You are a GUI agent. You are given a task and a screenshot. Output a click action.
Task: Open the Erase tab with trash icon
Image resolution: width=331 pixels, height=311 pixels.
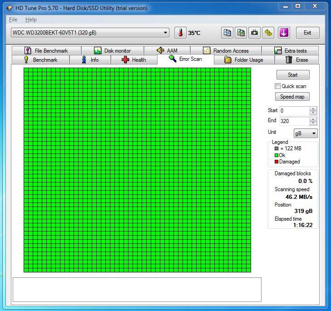point(296,60)
